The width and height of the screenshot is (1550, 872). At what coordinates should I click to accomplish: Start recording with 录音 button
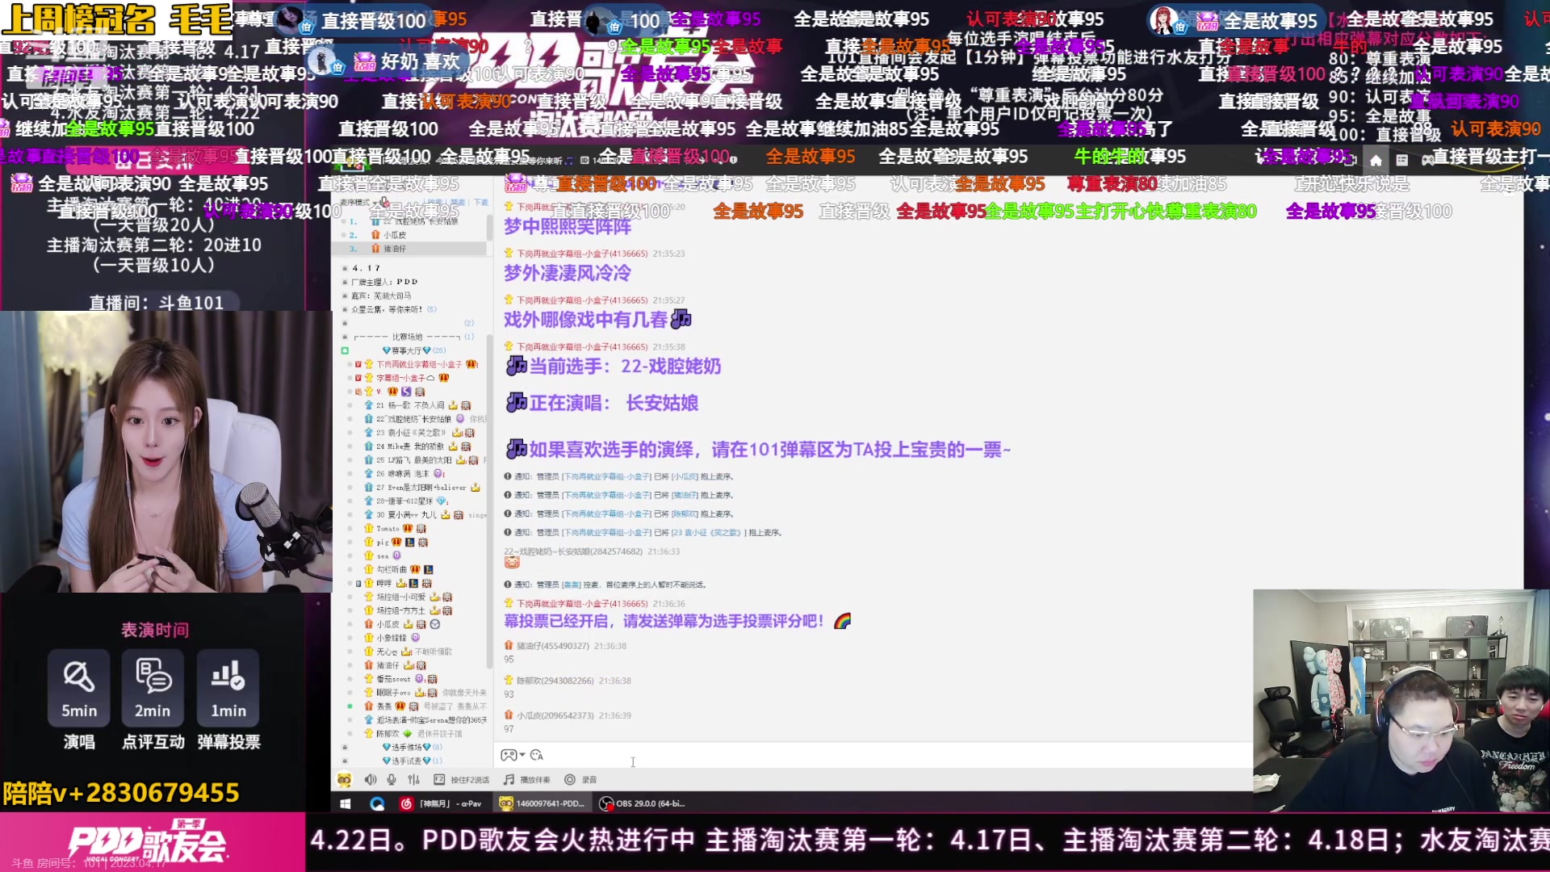[580, 780]
